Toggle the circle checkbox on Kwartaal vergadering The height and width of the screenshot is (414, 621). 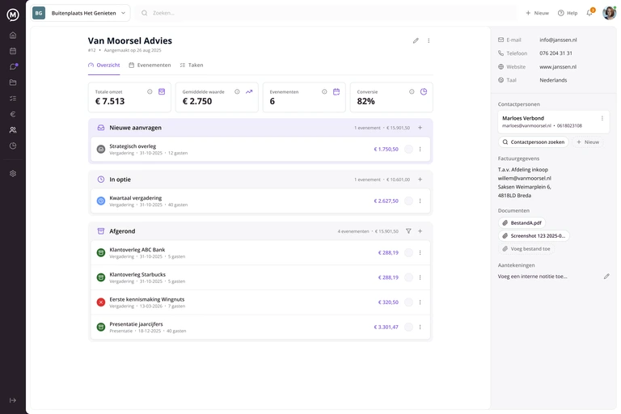(x=408, y=201)
